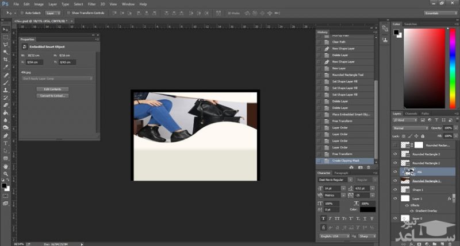Select the Free Transform history state at bottom
Image resolution: width=460 pixels, height=246 pixels.
[342, 154]
